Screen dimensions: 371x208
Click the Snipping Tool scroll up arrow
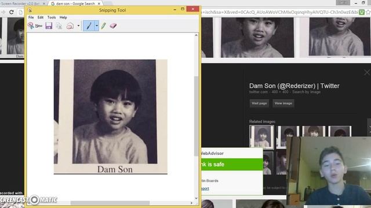pos(196,35)
